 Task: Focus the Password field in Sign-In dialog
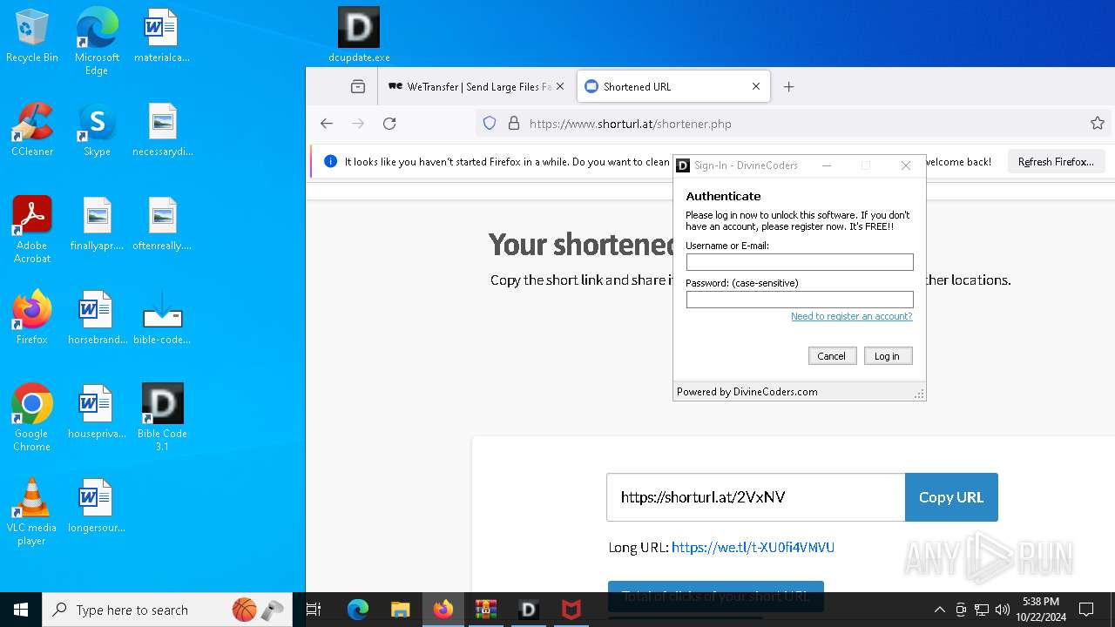[800, 300]
